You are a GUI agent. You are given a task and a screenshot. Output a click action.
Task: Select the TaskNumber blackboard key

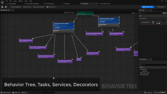pyautogui.click(x=145, y=75)
